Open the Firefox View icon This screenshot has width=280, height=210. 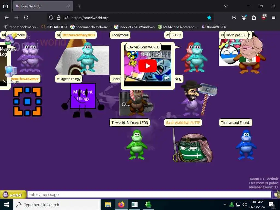(5, 6)
